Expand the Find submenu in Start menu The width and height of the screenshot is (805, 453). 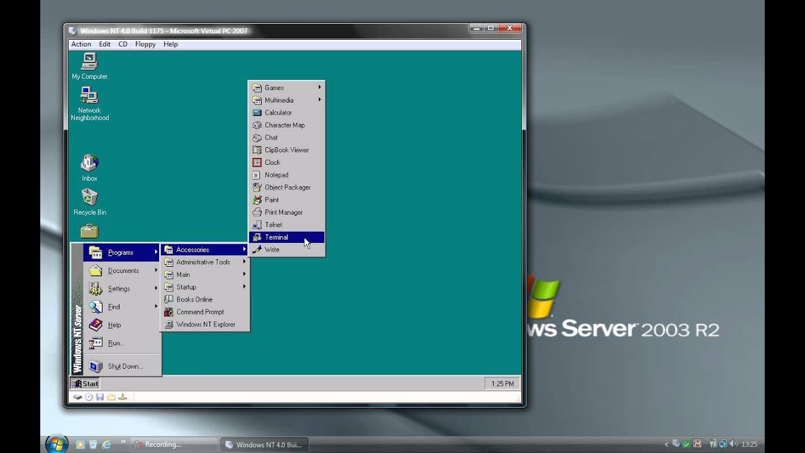click(122, 307)
